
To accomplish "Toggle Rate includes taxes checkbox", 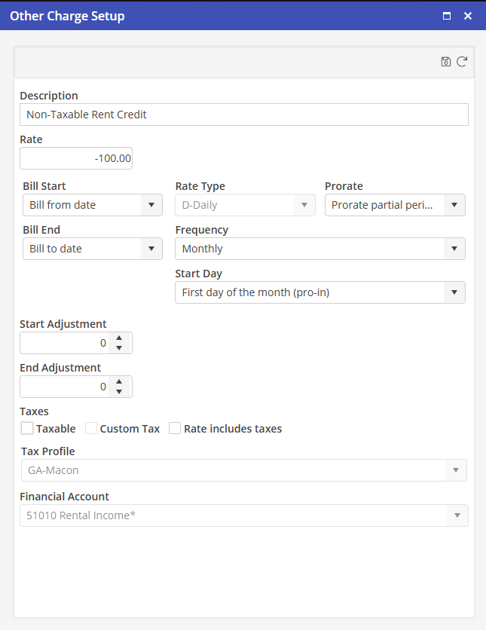I will [x=175, y=429].
